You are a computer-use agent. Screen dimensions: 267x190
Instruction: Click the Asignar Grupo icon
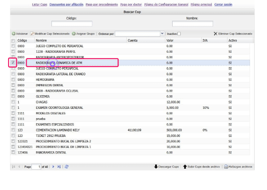74,34
